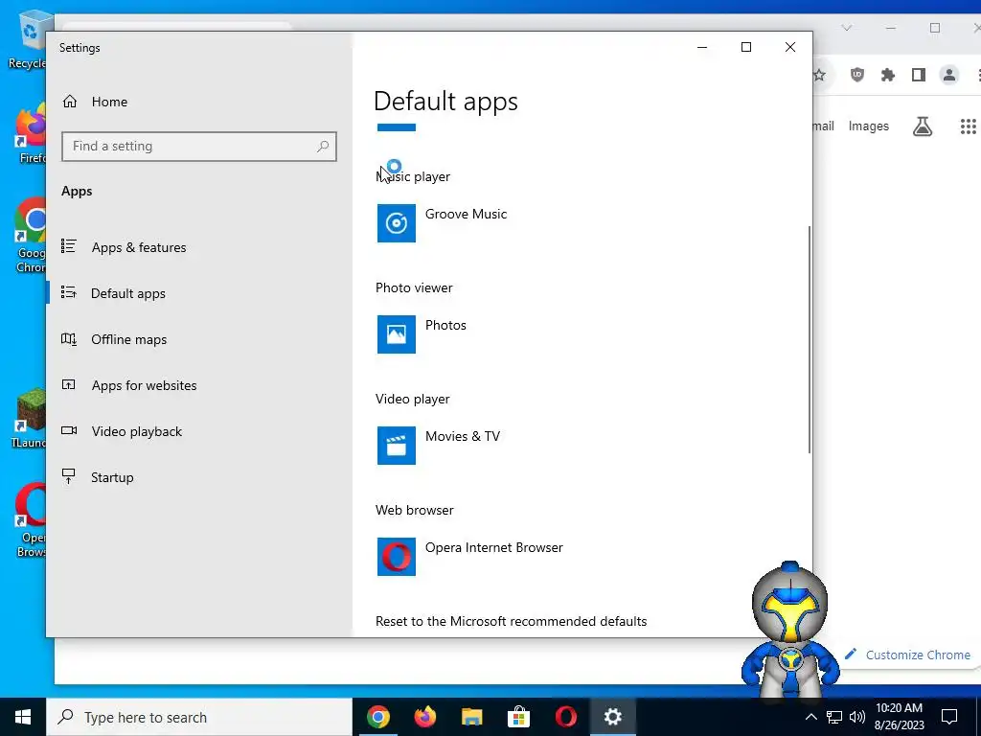The width and height of the screenshot is (981, 736).
Task: Click the Movies & TV icon tile
Action: point(397,446)
